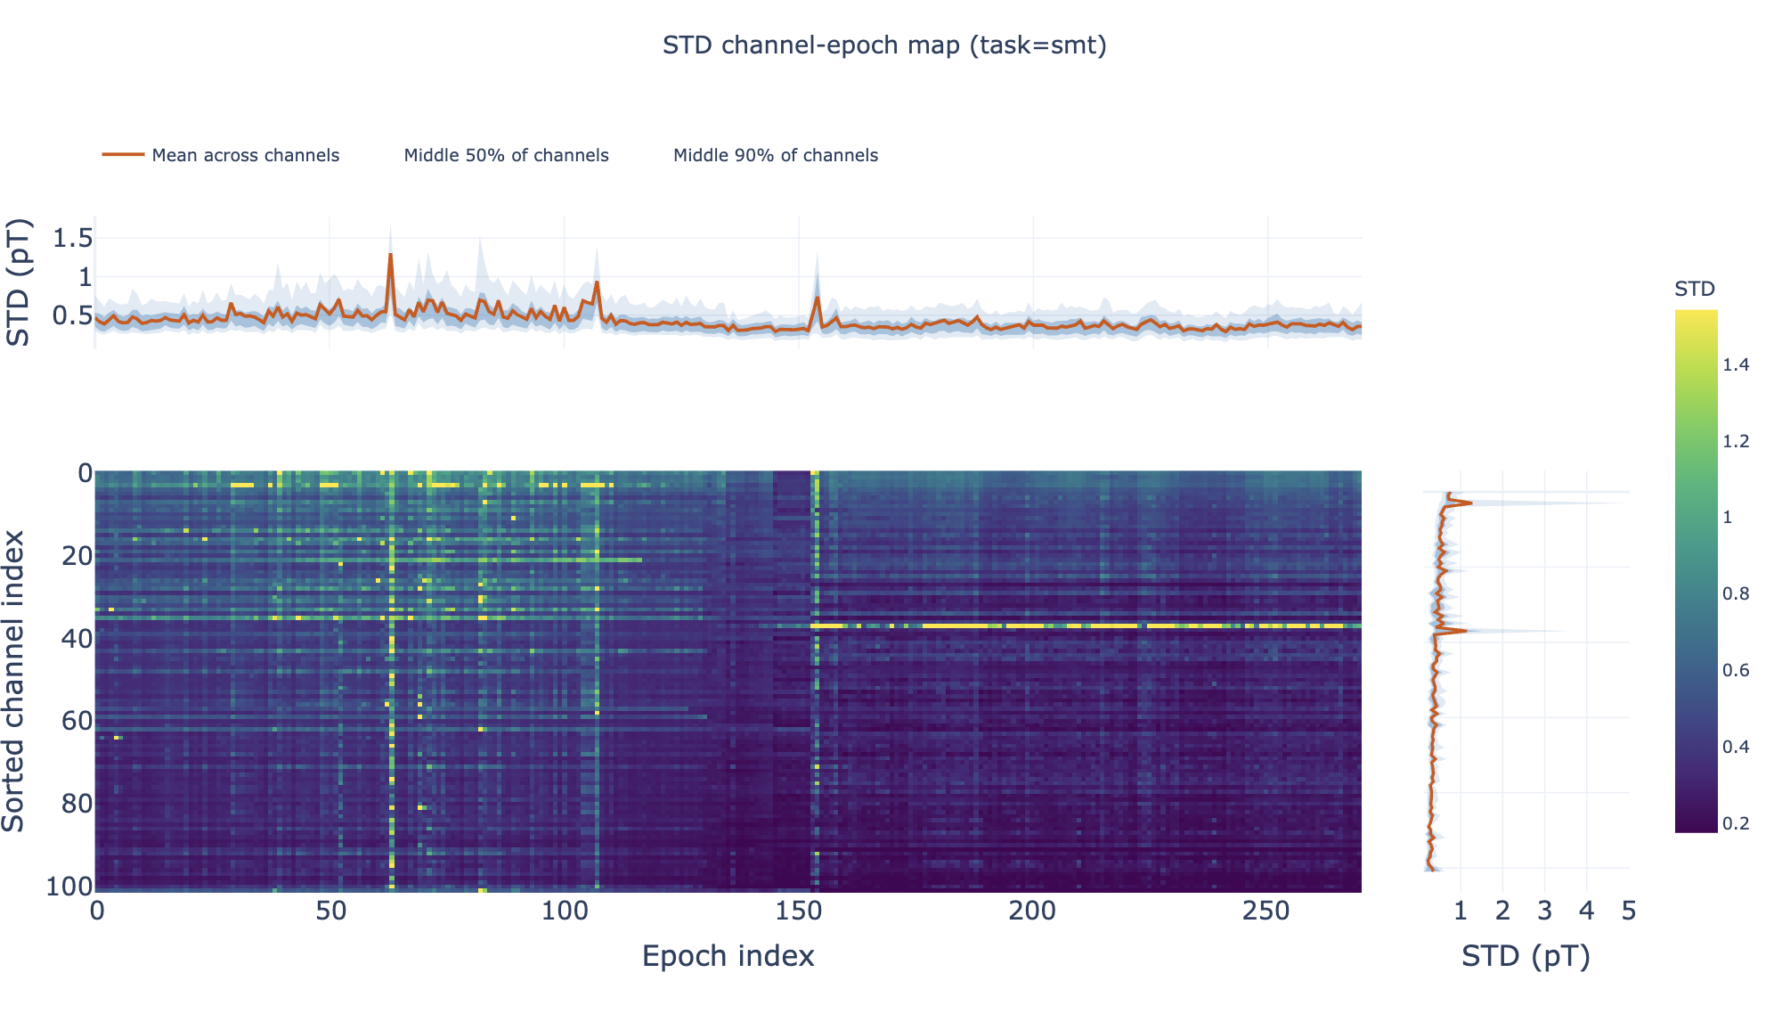Click the STD colorbar gradient
The height and width of the screenshot is (1030, 1774).
point(1696,570)
